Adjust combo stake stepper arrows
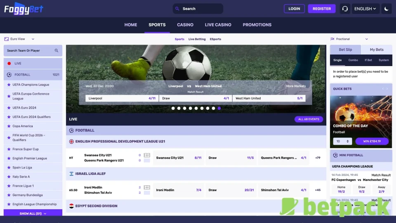 point(347,141)
